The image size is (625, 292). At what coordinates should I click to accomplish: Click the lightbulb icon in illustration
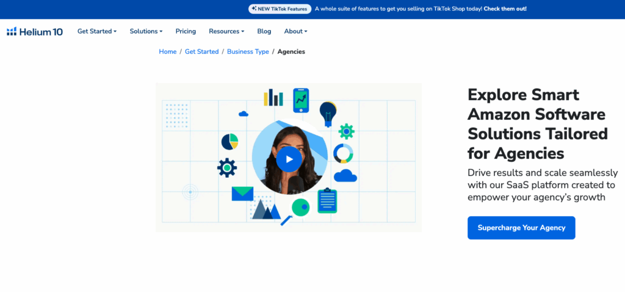pos(328,113)
